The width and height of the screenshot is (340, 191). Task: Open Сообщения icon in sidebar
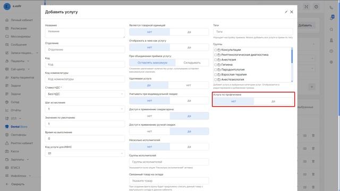pyautogui.click(x=7, y=45)
